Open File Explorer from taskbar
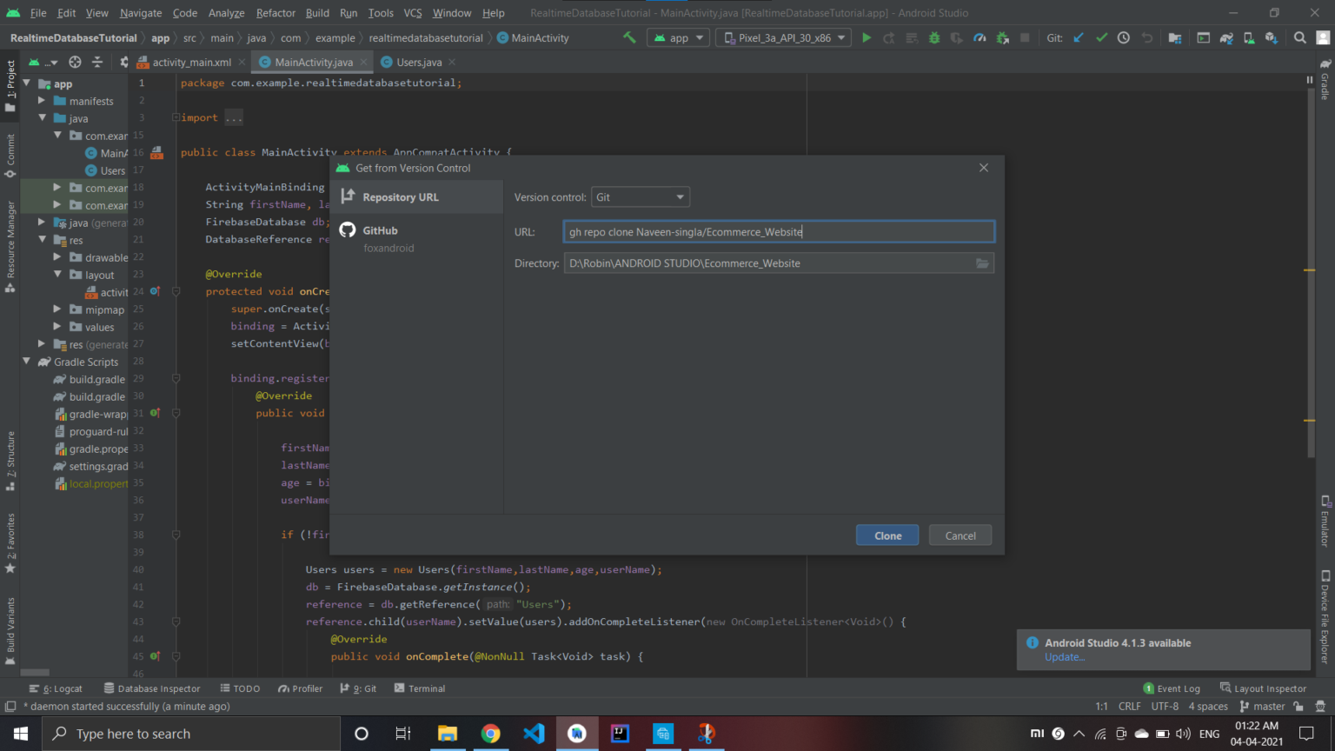This screenshot has height=751, width=1335. point(448,734)
